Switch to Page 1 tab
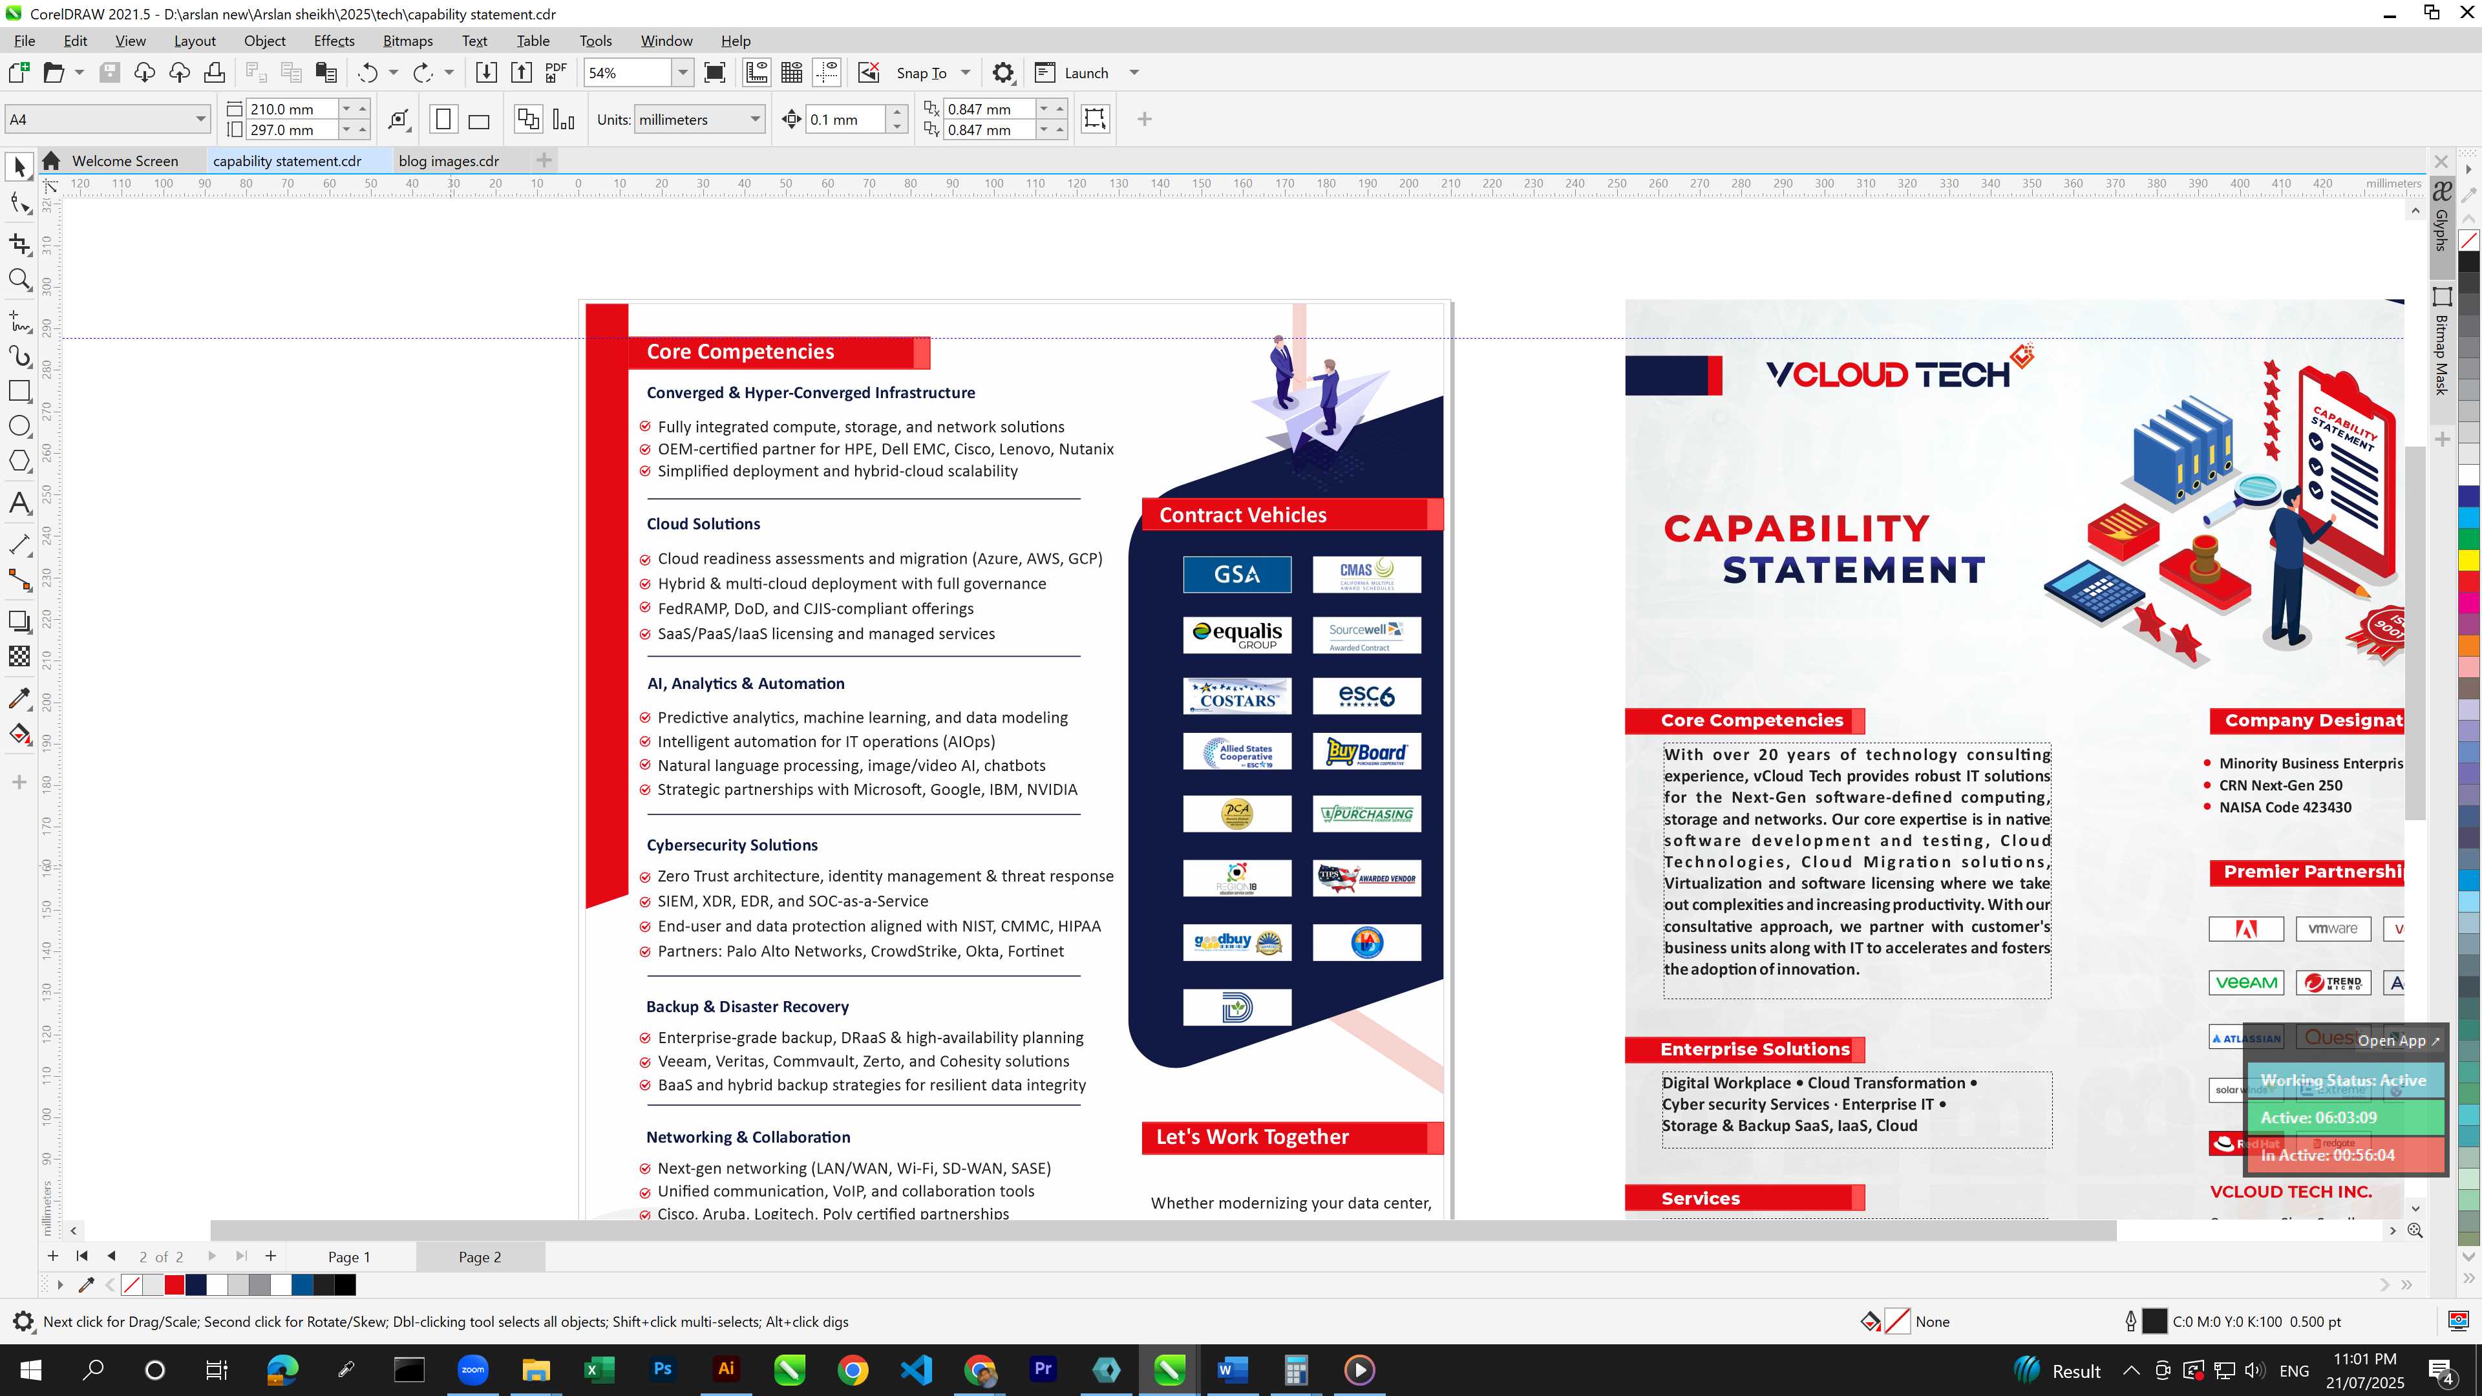 pyautogui.click(x=349, y=1256)
